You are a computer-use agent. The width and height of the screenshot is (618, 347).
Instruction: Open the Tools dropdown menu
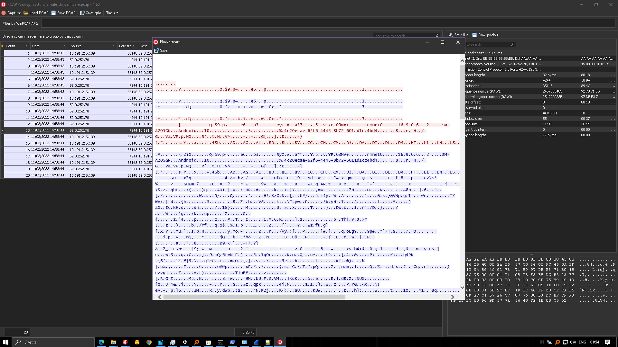coord(112,13)
